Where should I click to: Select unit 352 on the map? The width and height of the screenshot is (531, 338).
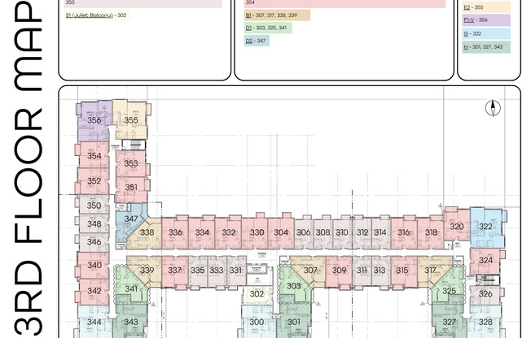point(94,181)
